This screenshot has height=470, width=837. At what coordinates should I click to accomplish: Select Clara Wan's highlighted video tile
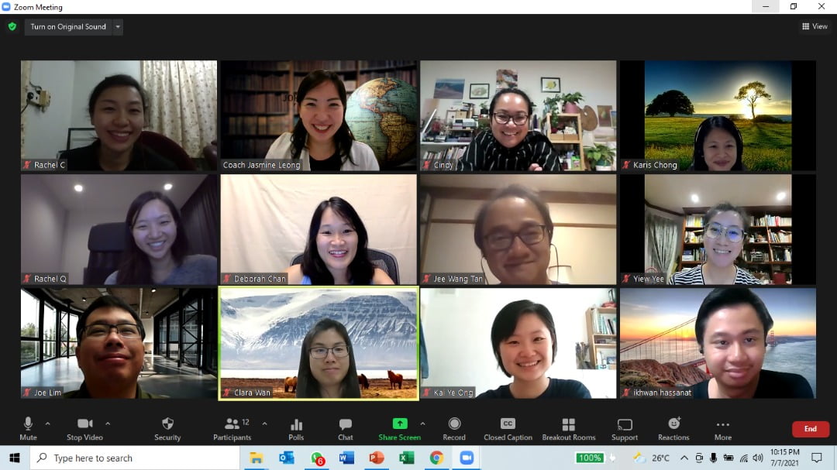pos(319,343)
